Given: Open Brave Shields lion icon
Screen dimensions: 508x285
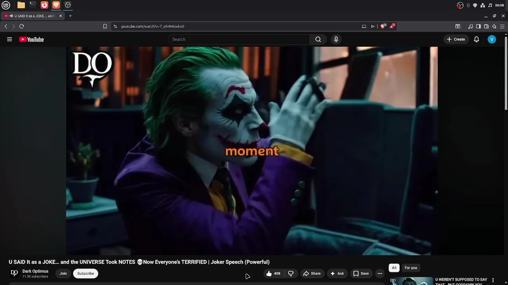Looking at the screenshot, I should click(x=383, y=27).
